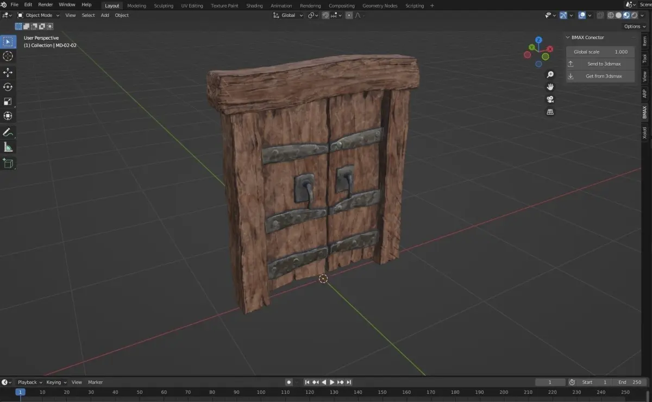
Task: Toggle camera view icon in viewport
Action: [550, 99]
